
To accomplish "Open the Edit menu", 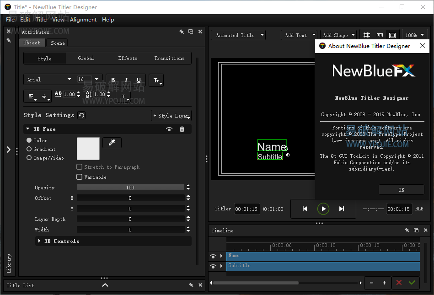I will tap(25, 19).
